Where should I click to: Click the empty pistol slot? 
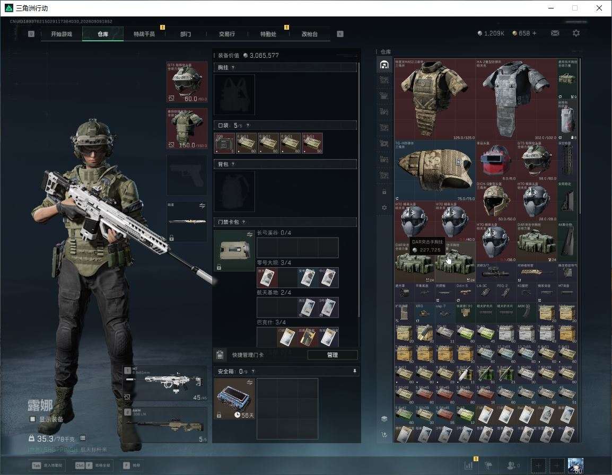tap(187, 175)
